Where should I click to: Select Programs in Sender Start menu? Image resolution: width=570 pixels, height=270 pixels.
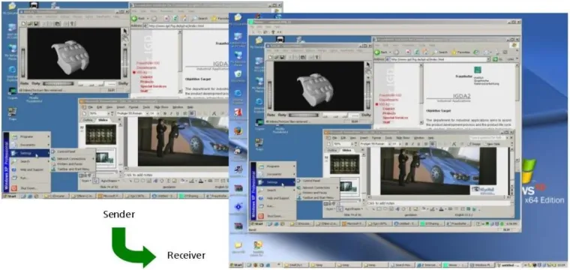click(x=26, y=136)
